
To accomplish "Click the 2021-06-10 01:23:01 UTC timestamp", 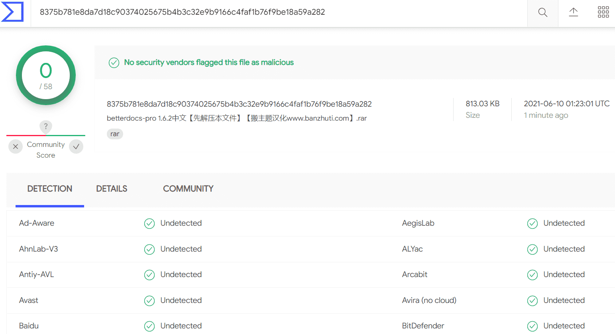I will click(567, 104).
